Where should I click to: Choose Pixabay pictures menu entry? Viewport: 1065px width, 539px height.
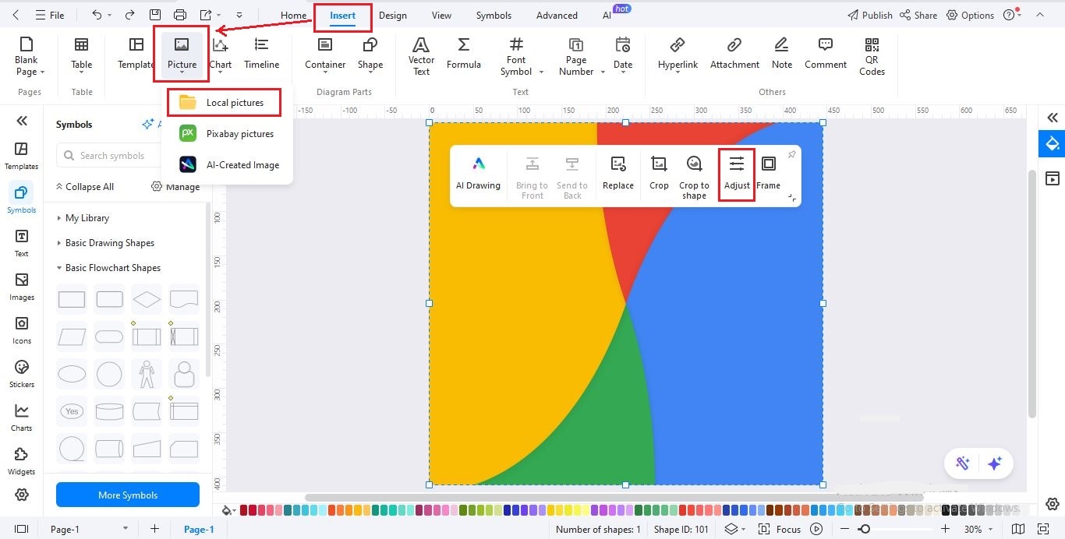[228, 133]
